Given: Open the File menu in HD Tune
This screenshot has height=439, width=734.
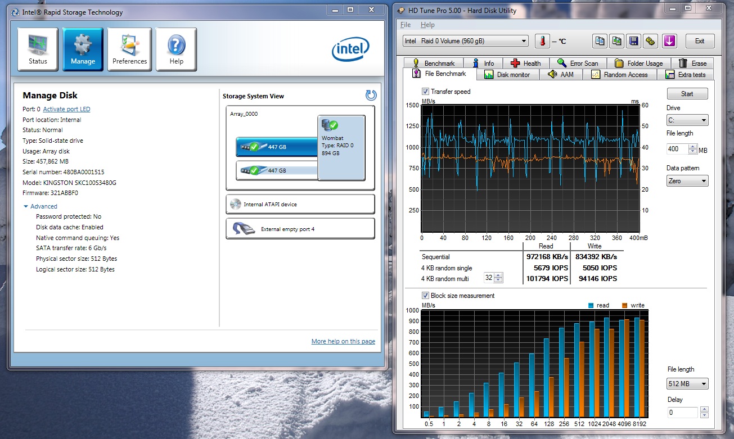Looking at the screenshot, I should (x=406, y=25).
